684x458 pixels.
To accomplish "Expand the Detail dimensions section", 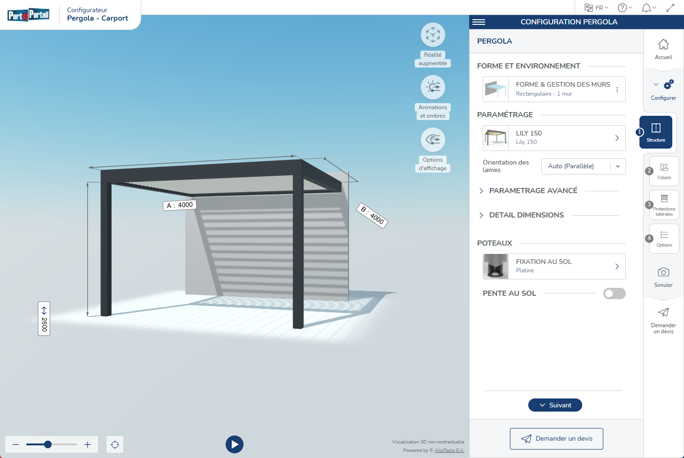I will click(x=526, y=215).
